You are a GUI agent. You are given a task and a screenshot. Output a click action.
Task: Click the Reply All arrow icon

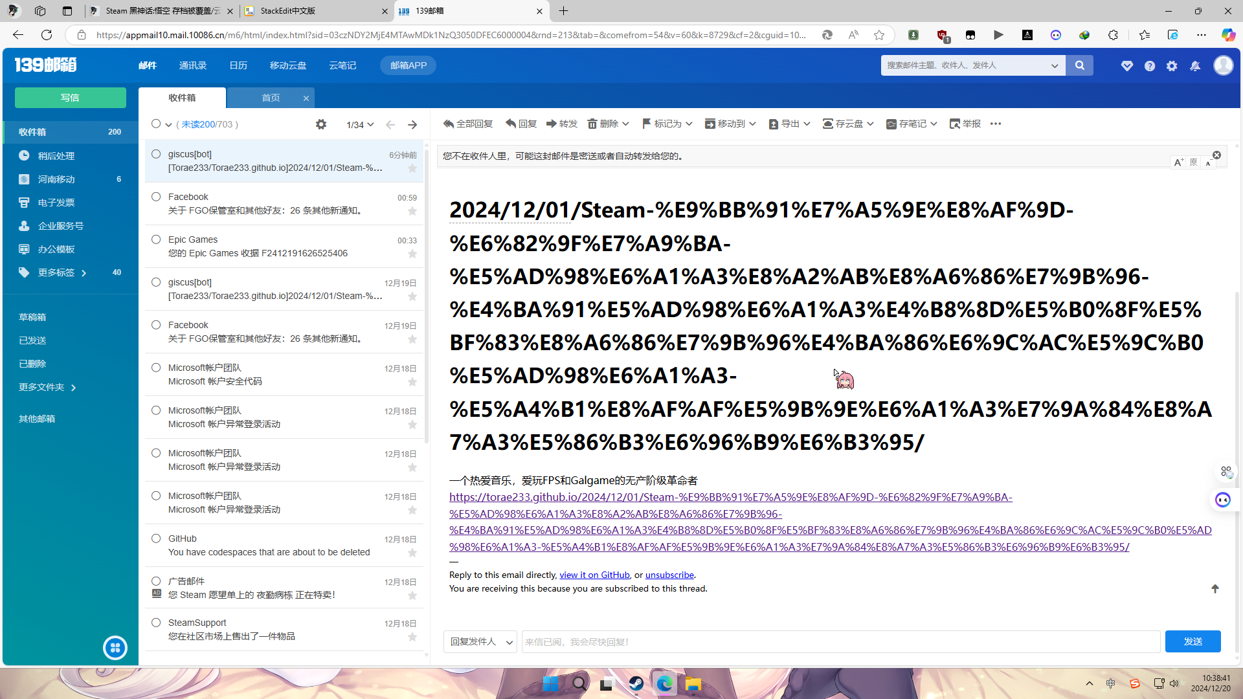coord(449,124)
